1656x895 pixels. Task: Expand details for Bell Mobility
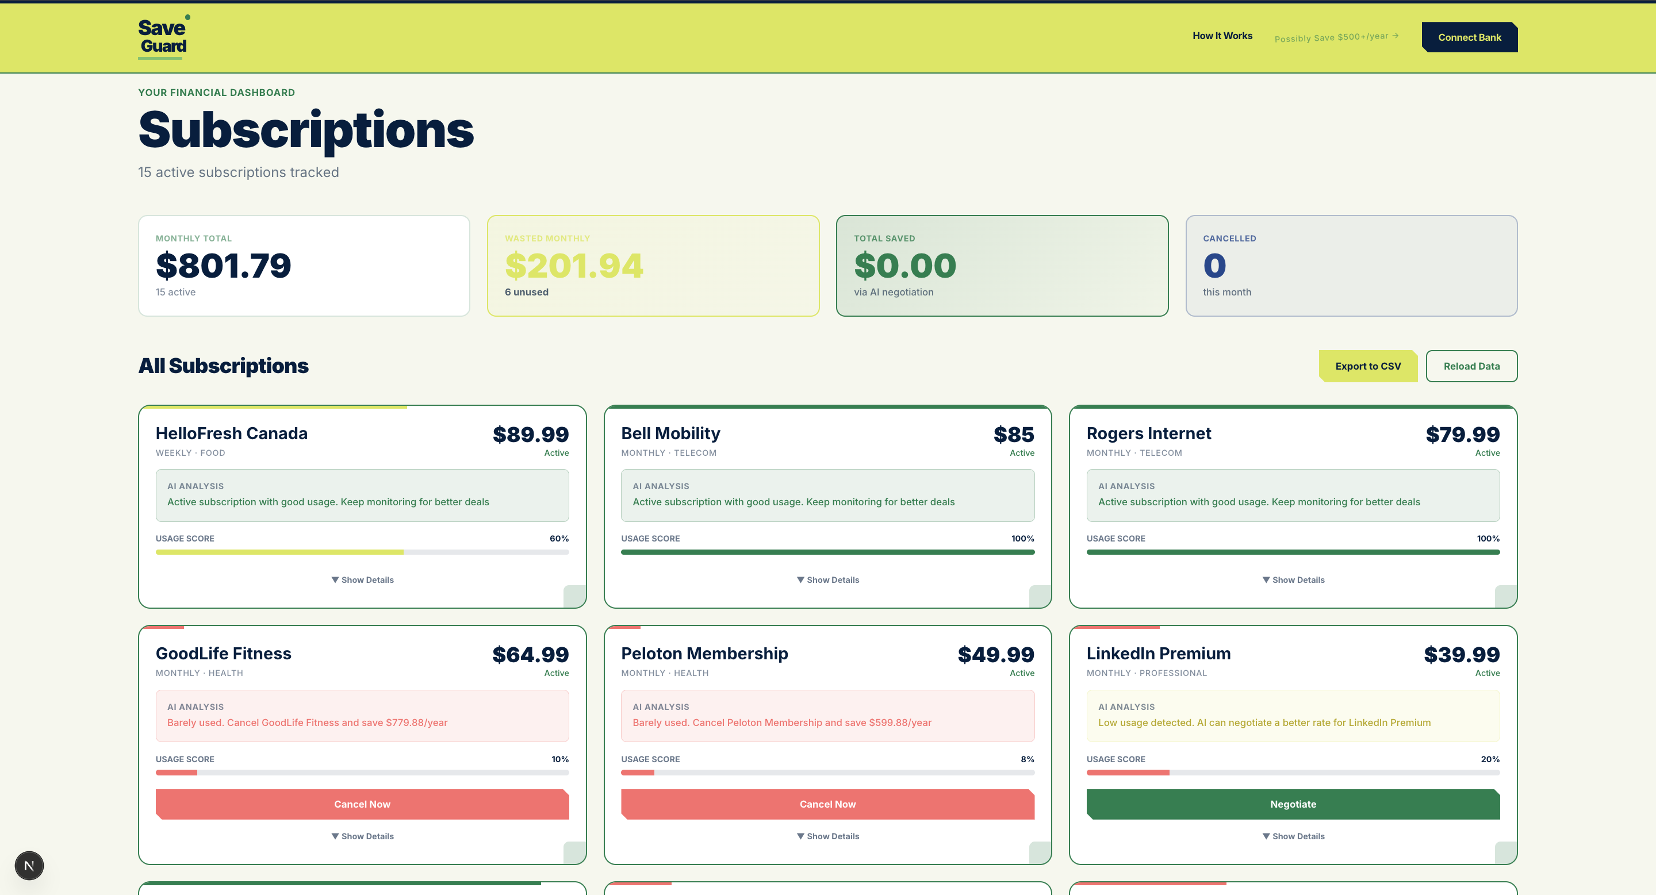827,579
